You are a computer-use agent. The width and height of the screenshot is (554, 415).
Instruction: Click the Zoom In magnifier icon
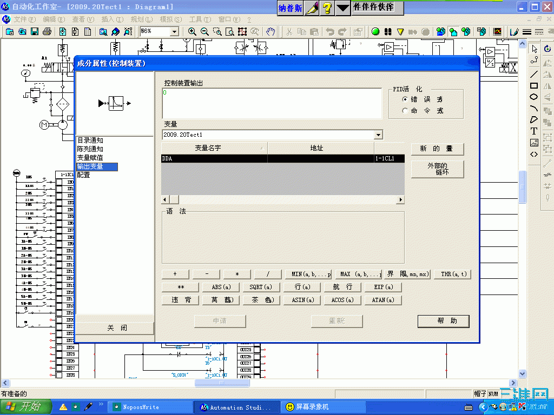(192, 31)
